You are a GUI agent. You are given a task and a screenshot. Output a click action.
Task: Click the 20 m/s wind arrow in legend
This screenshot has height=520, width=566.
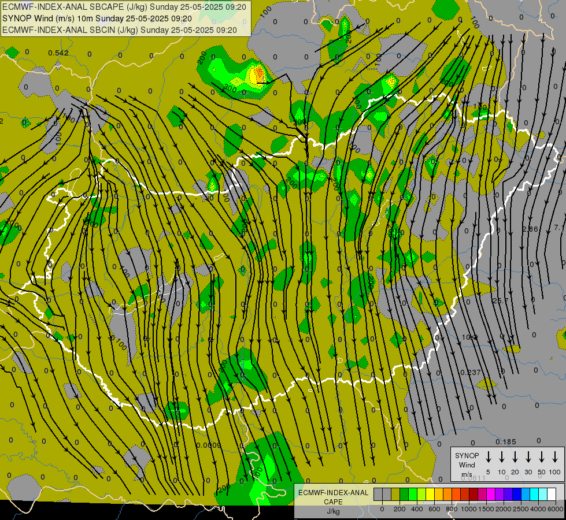(x=515, y=457)
